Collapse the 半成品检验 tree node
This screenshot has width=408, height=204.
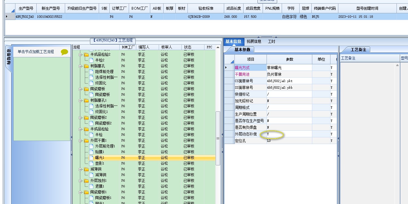(81, 129)
